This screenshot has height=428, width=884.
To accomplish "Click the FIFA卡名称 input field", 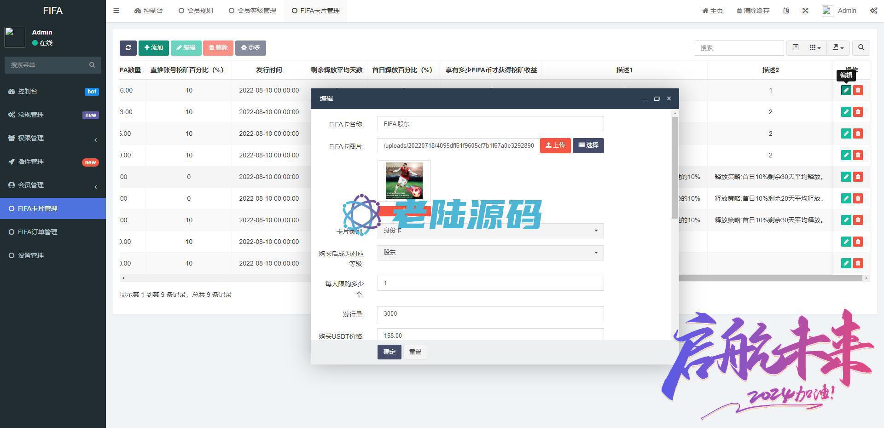I will (490, 124).
